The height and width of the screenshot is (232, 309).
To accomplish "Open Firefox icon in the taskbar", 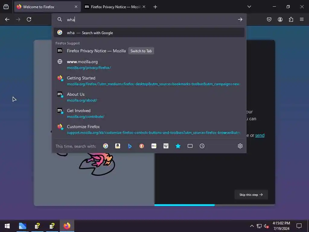I will pyautogui.click(x=67, y=226).
